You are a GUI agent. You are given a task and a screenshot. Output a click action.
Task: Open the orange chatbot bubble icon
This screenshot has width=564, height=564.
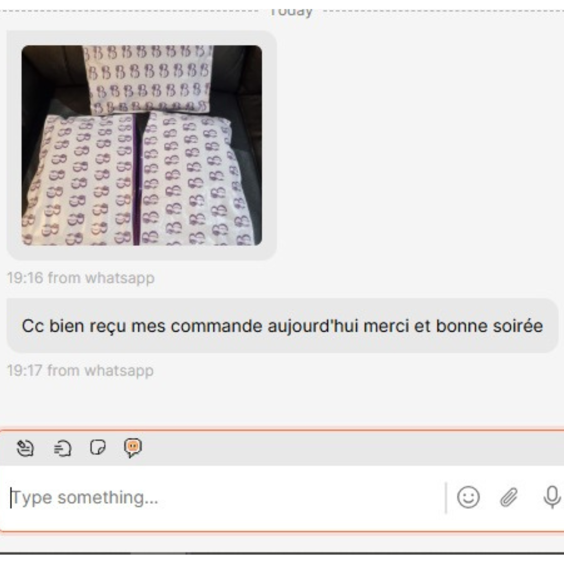[x=133, y=448]
